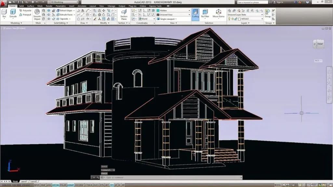Select the Box modeling tool
The width and height of the screenshot is (333, 187).
click(4, 13)
